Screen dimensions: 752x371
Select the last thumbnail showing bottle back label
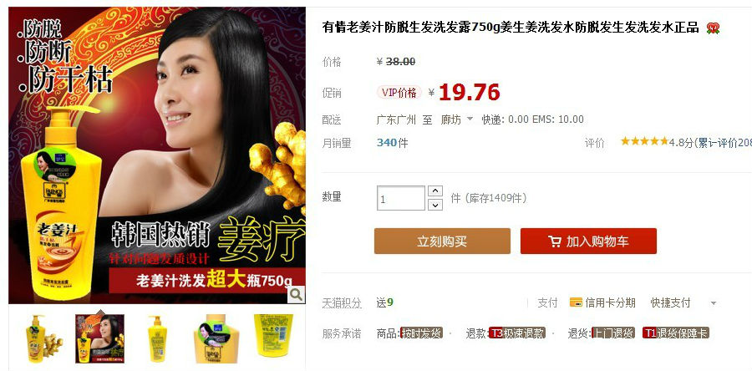(273, 336)
